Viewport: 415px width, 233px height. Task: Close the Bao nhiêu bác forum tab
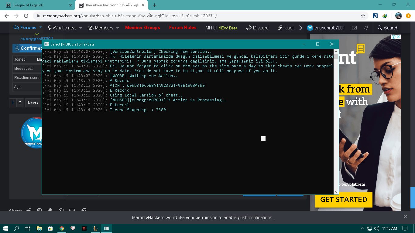point(143,5)
